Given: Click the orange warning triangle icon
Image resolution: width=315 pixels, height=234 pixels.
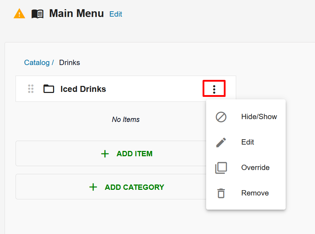Looking at the screenshot, I should pyautogui.click(x=19, y=13).
